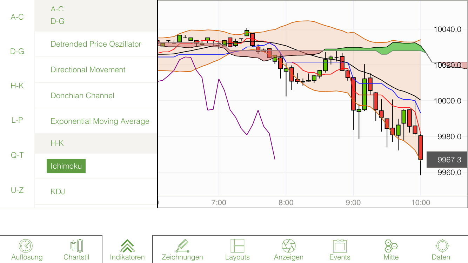Select the Detrended Price Oszillator indicator
Viewport: 468px width, 263px height.
point(96,44)
